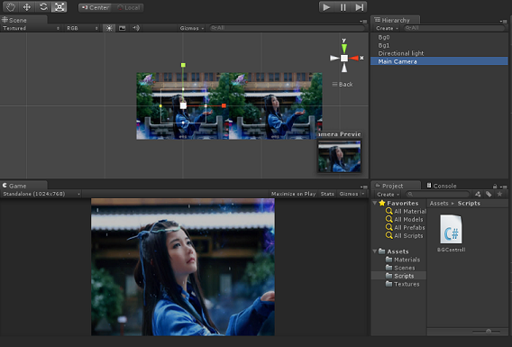
Task: Toggle scene skybox image effects icon
Action: coord(122,28)
